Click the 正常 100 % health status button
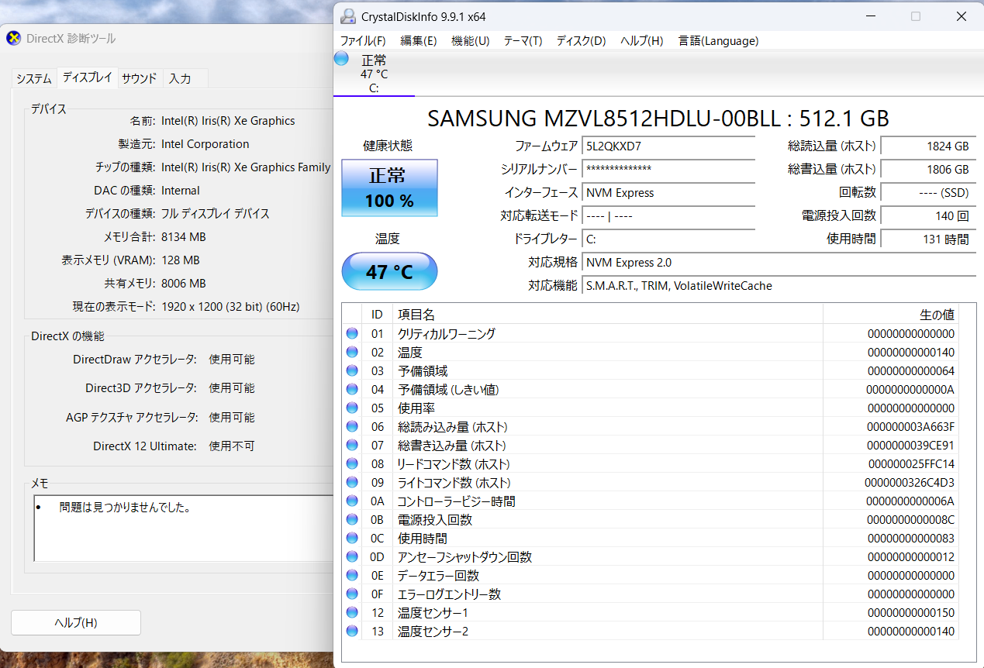This screenshot has height=668, width=984. point(389,188)
